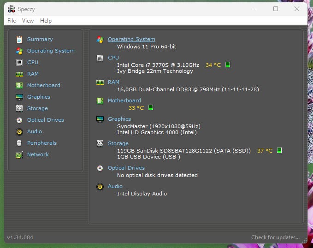Click 'Intel Display Audio' text
This screenshot has width=313, height=248.
142,194
